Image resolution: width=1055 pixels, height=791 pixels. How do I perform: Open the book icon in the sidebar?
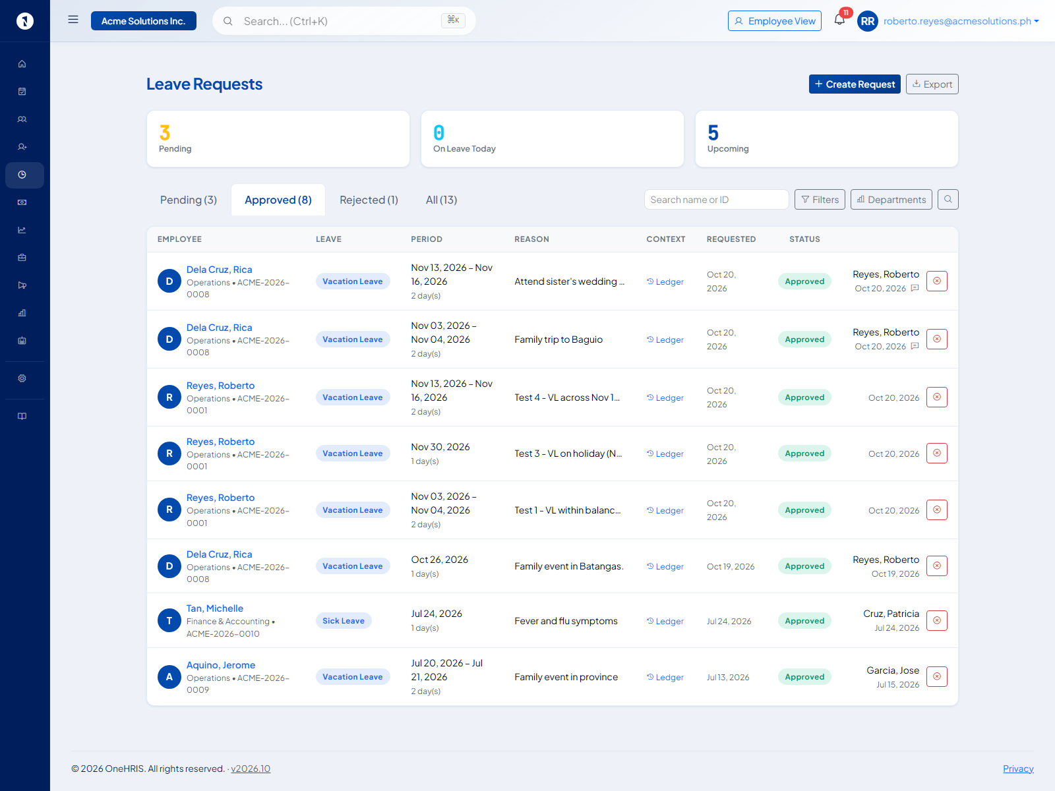(x=22, y=416)
